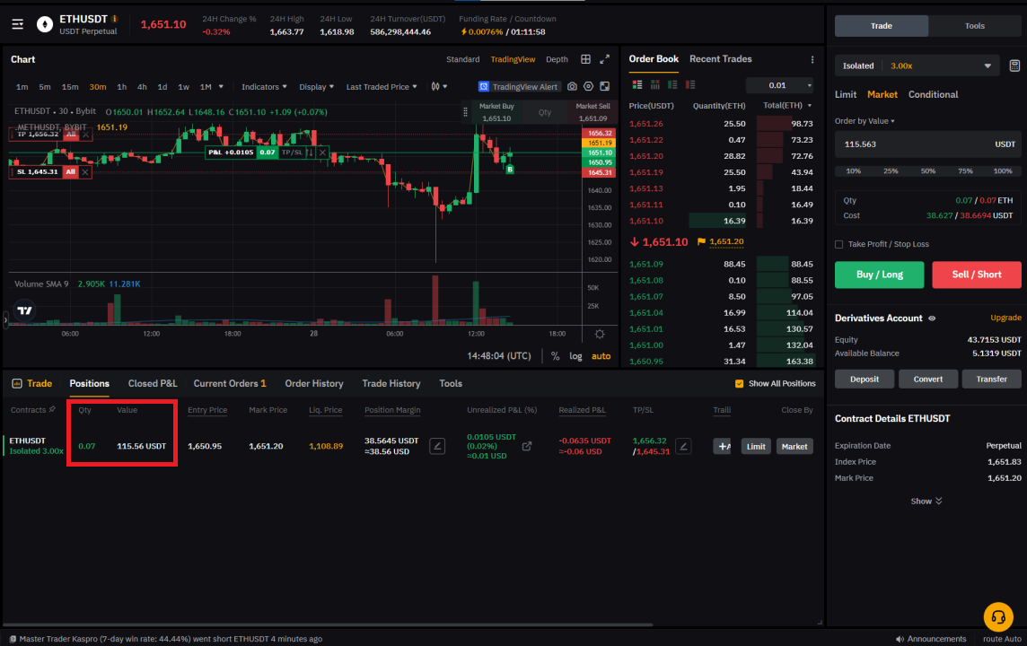Add trailing stop to ETHUSDT position
The width and height of the screenshot is (1027, 646).
coord(722,447)
